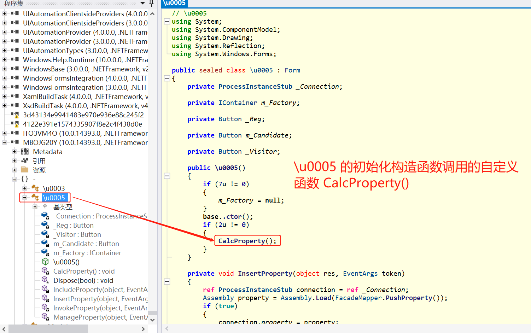The width and height of the screenshot is (531, 333).
Task: Click the \u0003 class icon
Action: tap(35, 188)
